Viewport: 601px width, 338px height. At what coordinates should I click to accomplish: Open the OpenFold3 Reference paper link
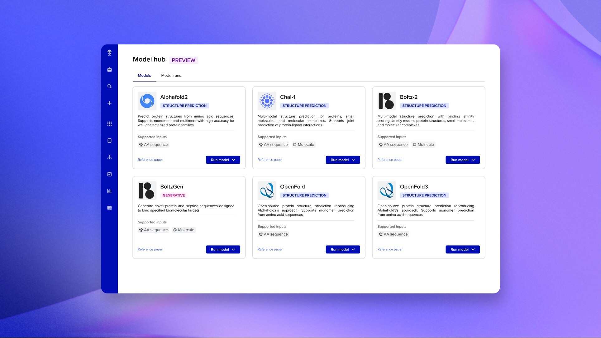[x=390, y=249]
